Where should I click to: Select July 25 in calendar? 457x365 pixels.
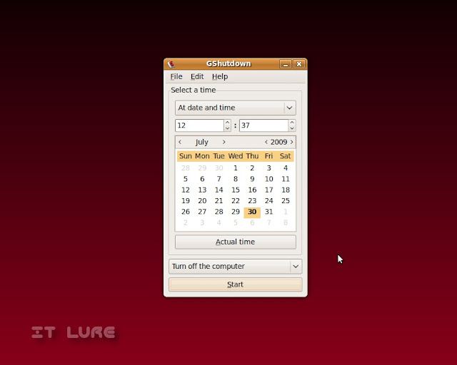click(286, 201)
